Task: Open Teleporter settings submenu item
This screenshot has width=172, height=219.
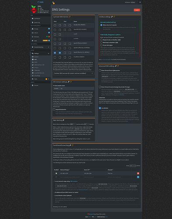Action: [40, 70]
